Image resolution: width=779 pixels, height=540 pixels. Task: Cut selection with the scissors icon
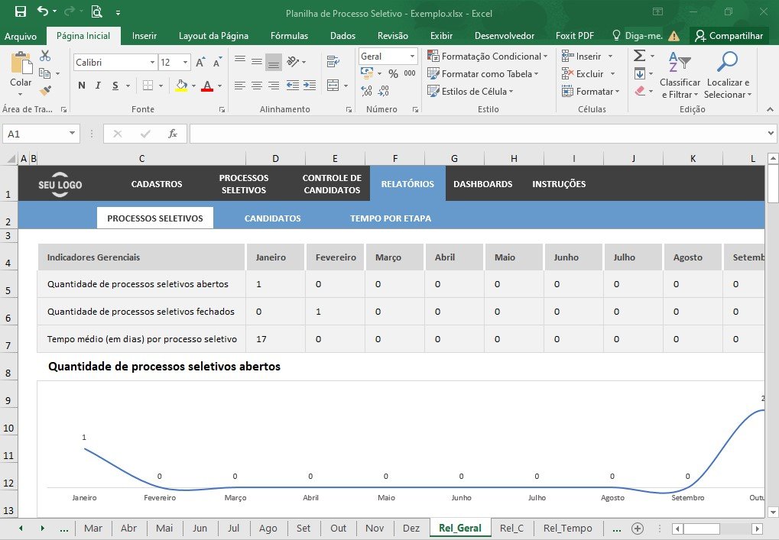coord(45,56)
